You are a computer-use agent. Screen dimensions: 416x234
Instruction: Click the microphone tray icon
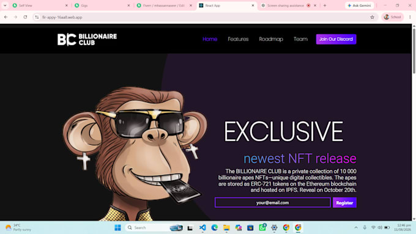coord(365,228)
